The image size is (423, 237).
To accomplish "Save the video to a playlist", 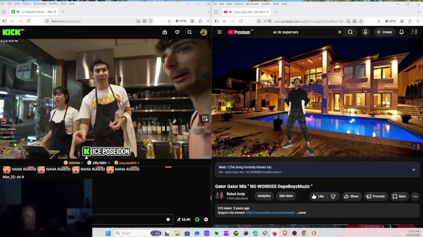I will point(399,197).
